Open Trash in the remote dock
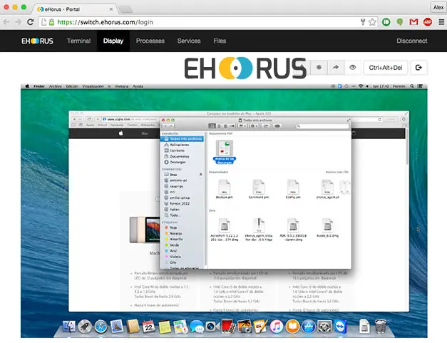 (x=380, y=327)
